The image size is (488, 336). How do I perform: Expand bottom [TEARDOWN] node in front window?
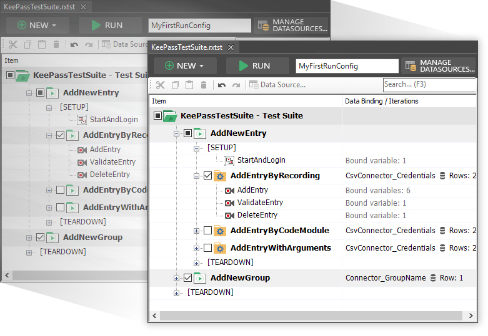click(176, 293)
